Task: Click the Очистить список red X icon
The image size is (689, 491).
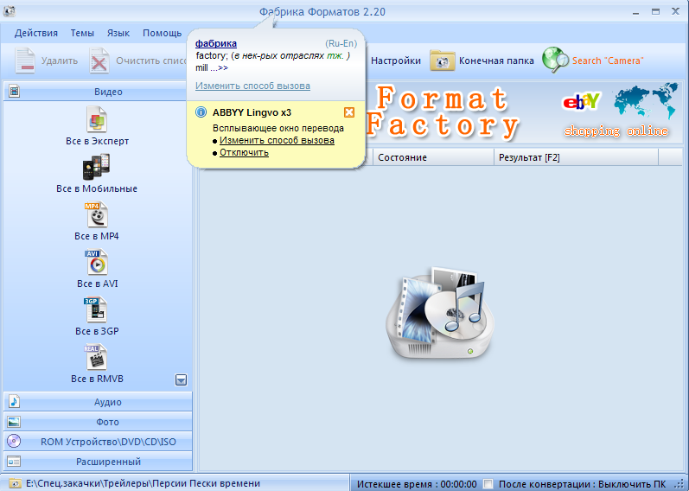Action: [99, 61]
